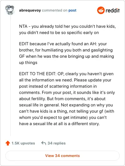Open the "34 replies" link
This screenshot has width=125, height=166.
tap(57, 143)
